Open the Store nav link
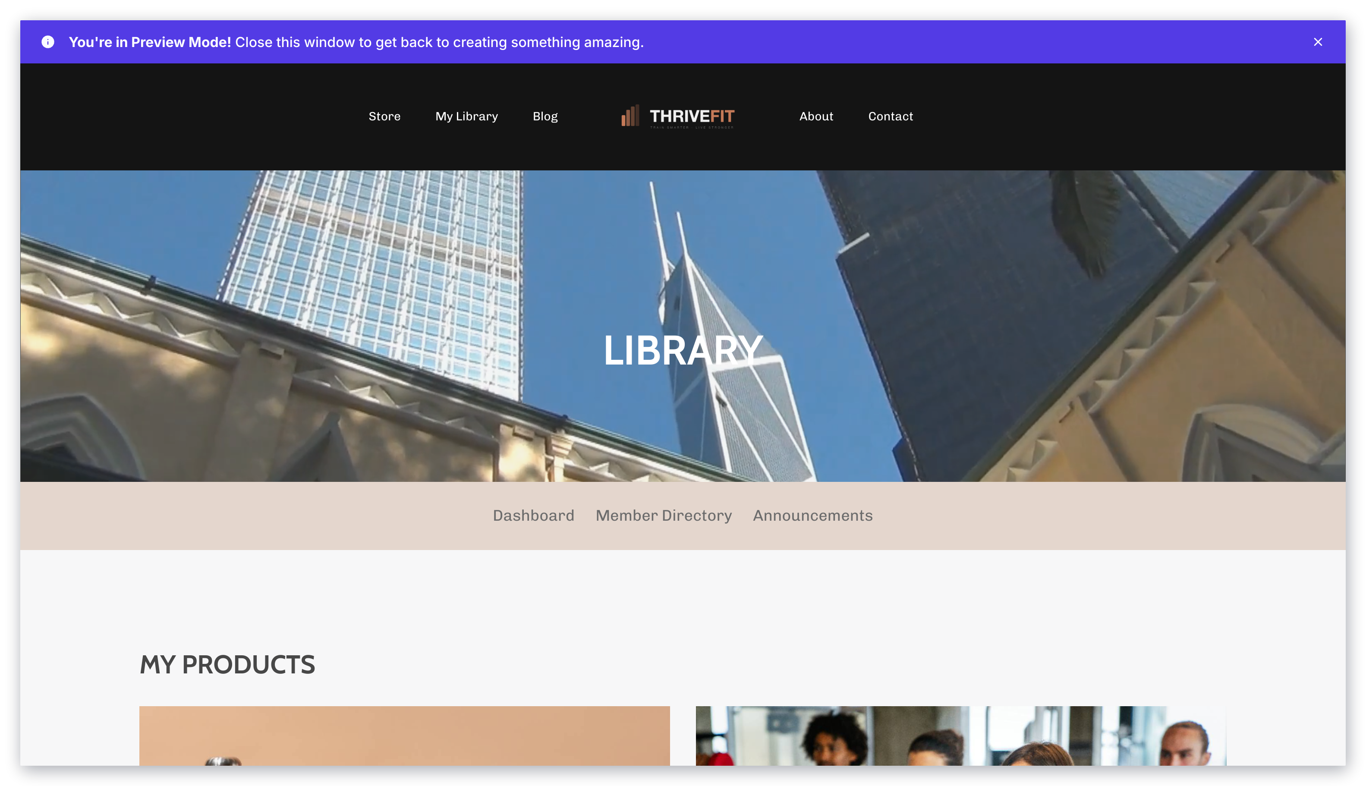 384,116
